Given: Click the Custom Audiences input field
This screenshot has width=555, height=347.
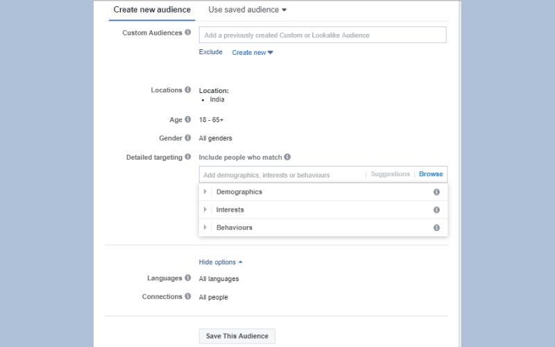Looking at the screenshot, I should pyautogui.click(x=322, y=35).
